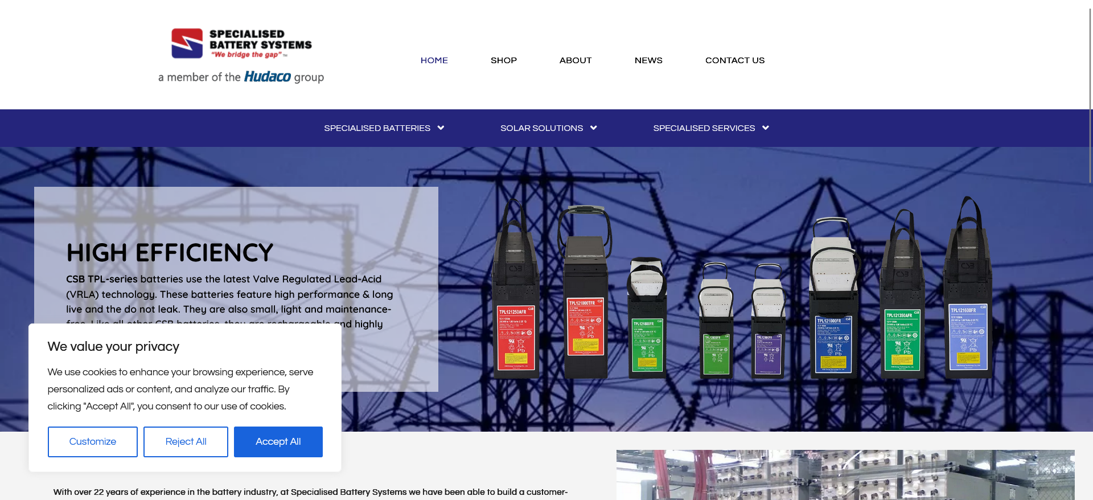This screenshot has width=1093, height=500.
Task: Open the SHOP page
Action: [x=504, y=60]
